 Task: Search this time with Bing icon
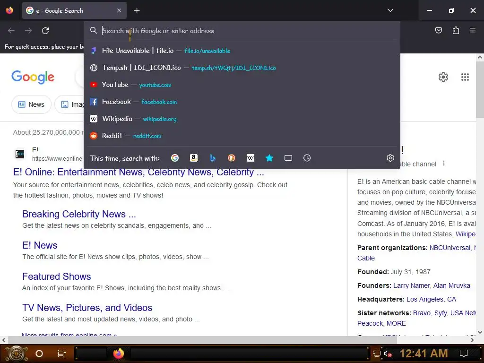(212, 158)
